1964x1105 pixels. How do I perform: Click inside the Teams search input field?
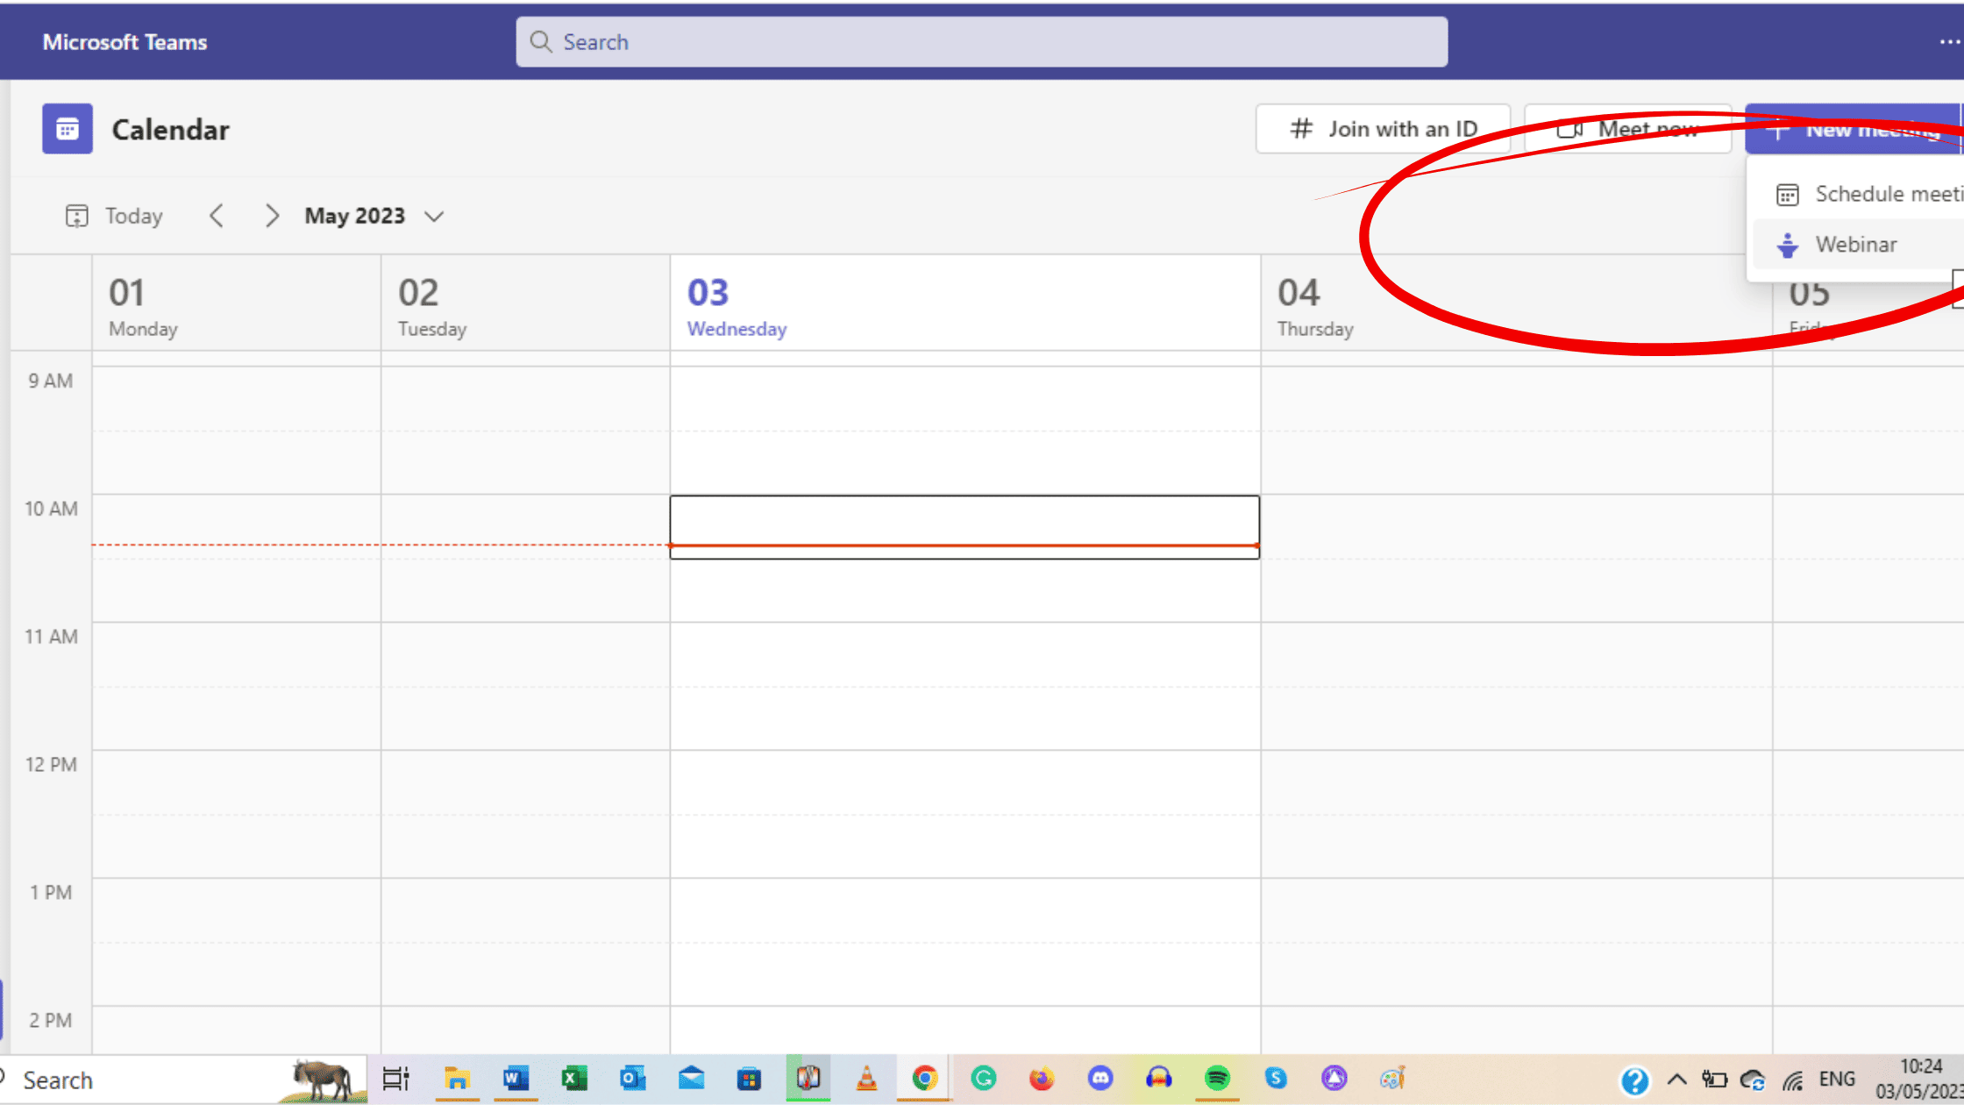click(964, 41)
